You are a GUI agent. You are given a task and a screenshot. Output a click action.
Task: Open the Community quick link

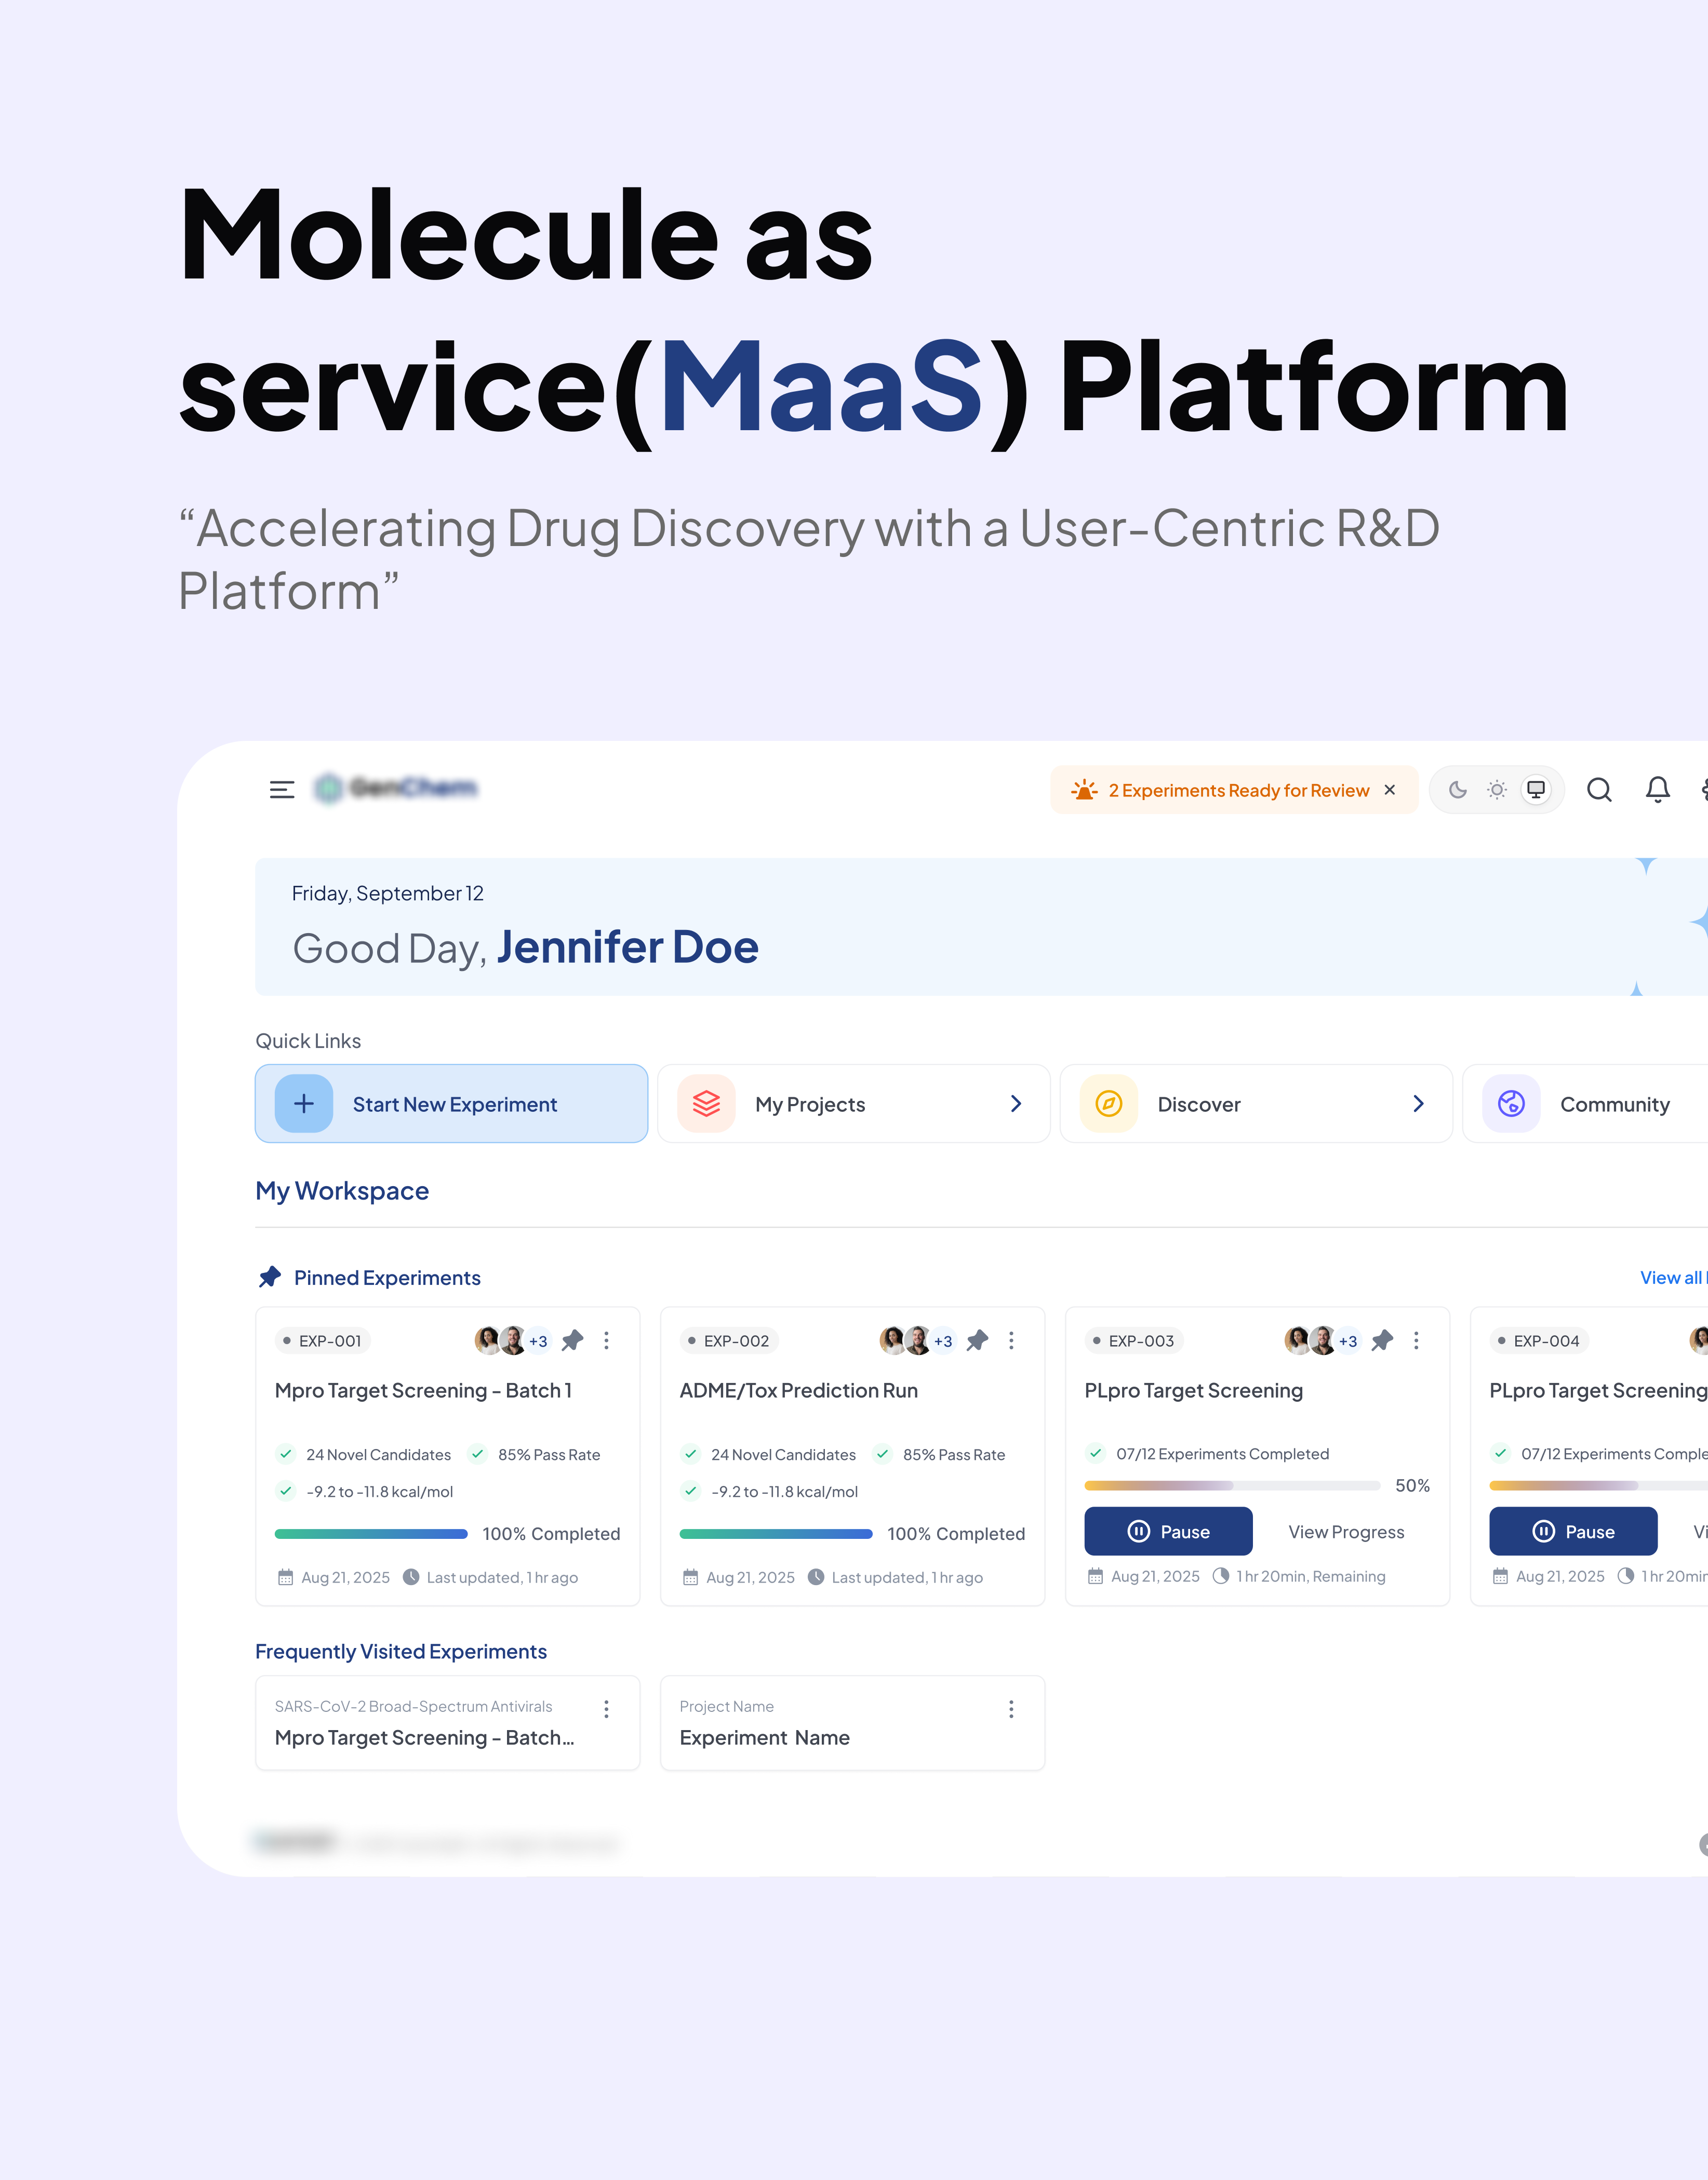coord(1613,1104)
